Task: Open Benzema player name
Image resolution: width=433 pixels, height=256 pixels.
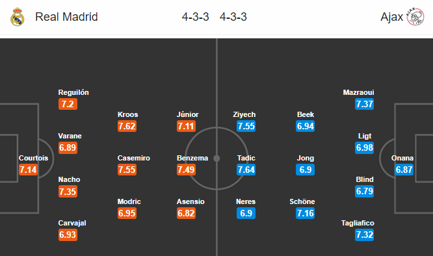Action: (x=192, y=158)
